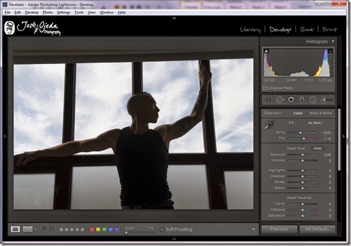Click the Zoom slider in toolbar
This screenshot has width=351, height=246.
[140, 233]
